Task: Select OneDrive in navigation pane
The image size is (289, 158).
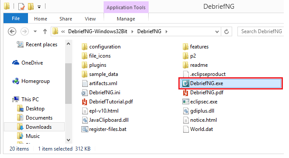Action: click(28, 63)
